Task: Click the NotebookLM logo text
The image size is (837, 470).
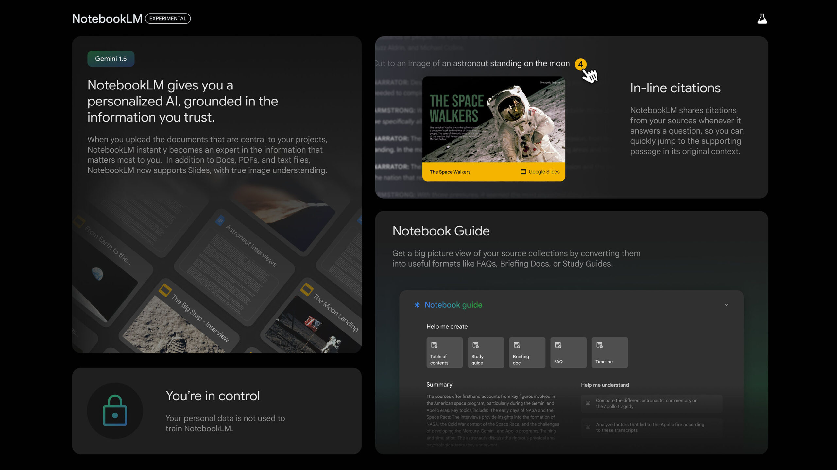Action: click(107, 19)
